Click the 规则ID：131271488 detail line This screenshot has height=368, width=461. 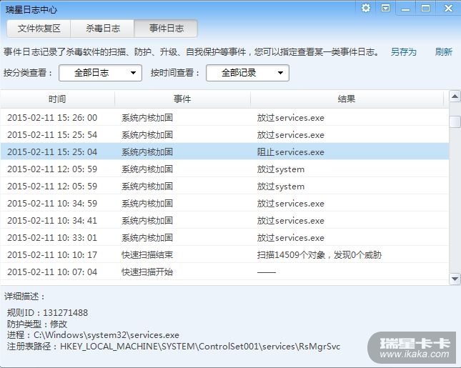(x=47, y=313)
